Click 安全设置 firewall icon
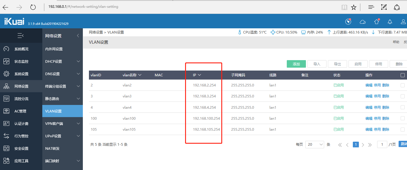The width and height of the screenshot is (407, 170). pos(6,148)
